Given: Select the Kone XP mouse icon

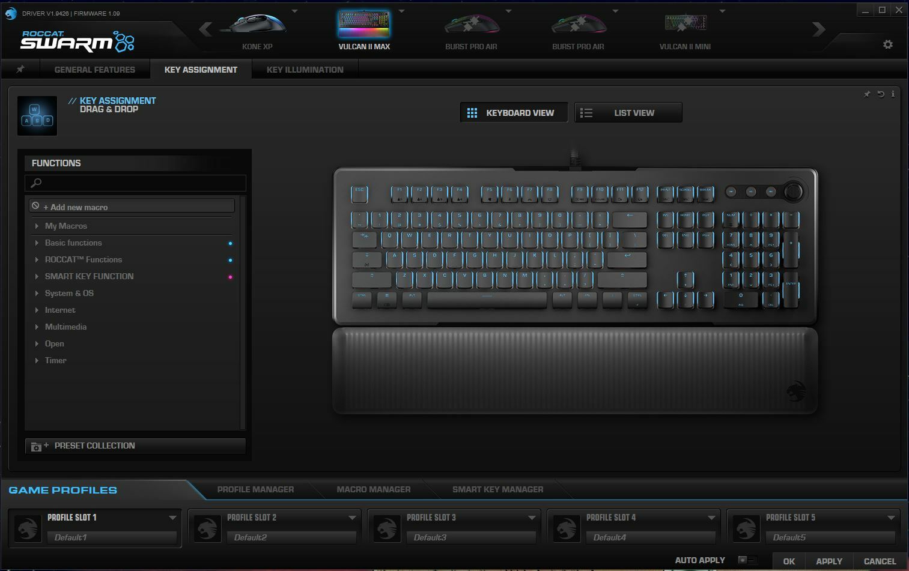Looking at the screenshot, I should point(257,25).
